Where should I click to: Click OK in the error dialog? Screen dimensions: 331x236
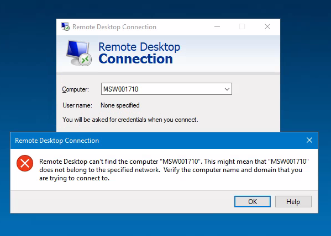pos(253,202)
